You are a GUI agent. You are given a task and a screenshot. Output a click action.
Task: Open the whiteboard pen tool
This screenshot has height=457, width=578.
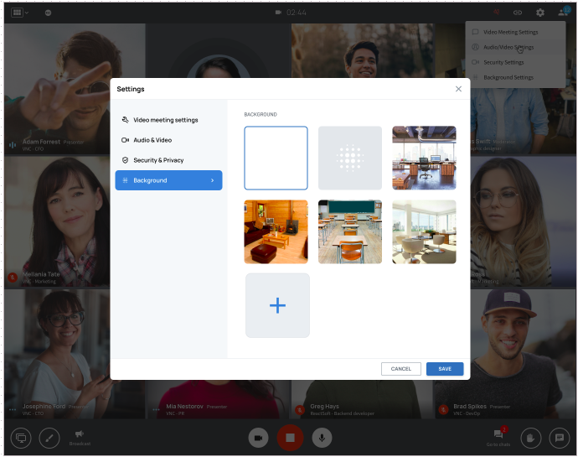[x=49, y=439]
